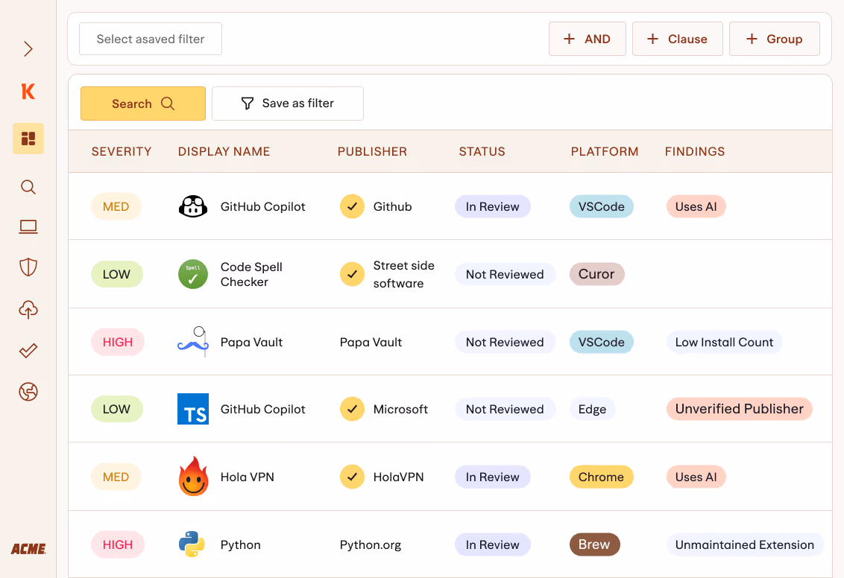Click the Papa Vault mustache icon
This screenshot has height=578, width=844.
(x=192, y=341)
